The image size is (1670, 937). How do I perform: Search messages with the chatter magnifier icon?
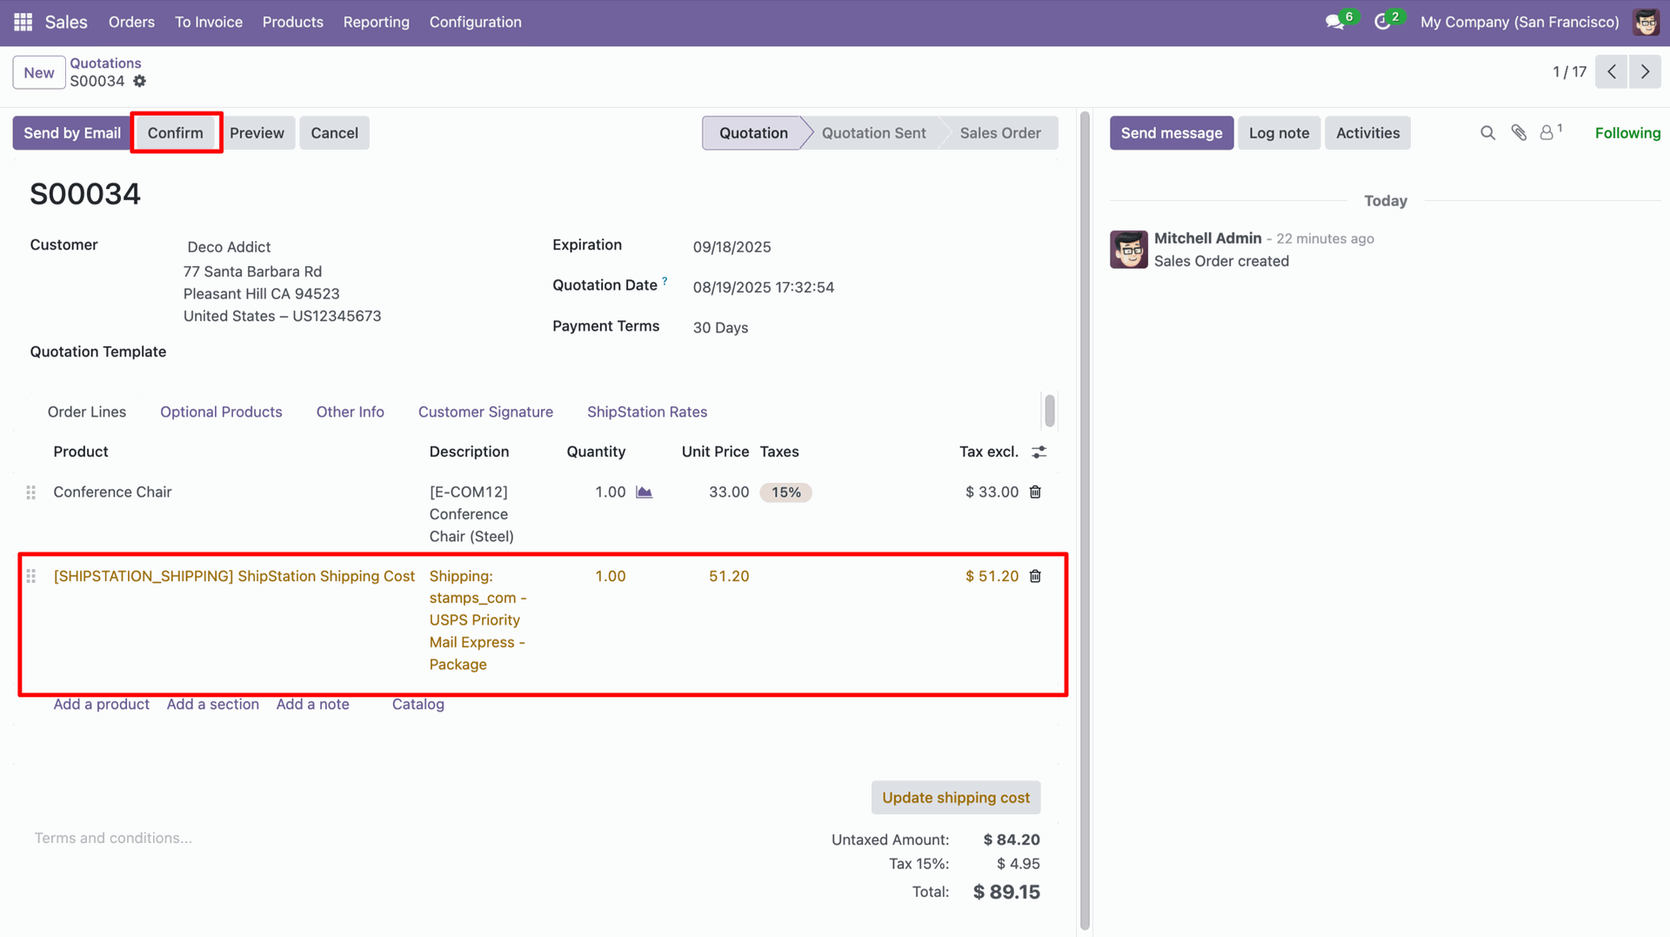1487,133
